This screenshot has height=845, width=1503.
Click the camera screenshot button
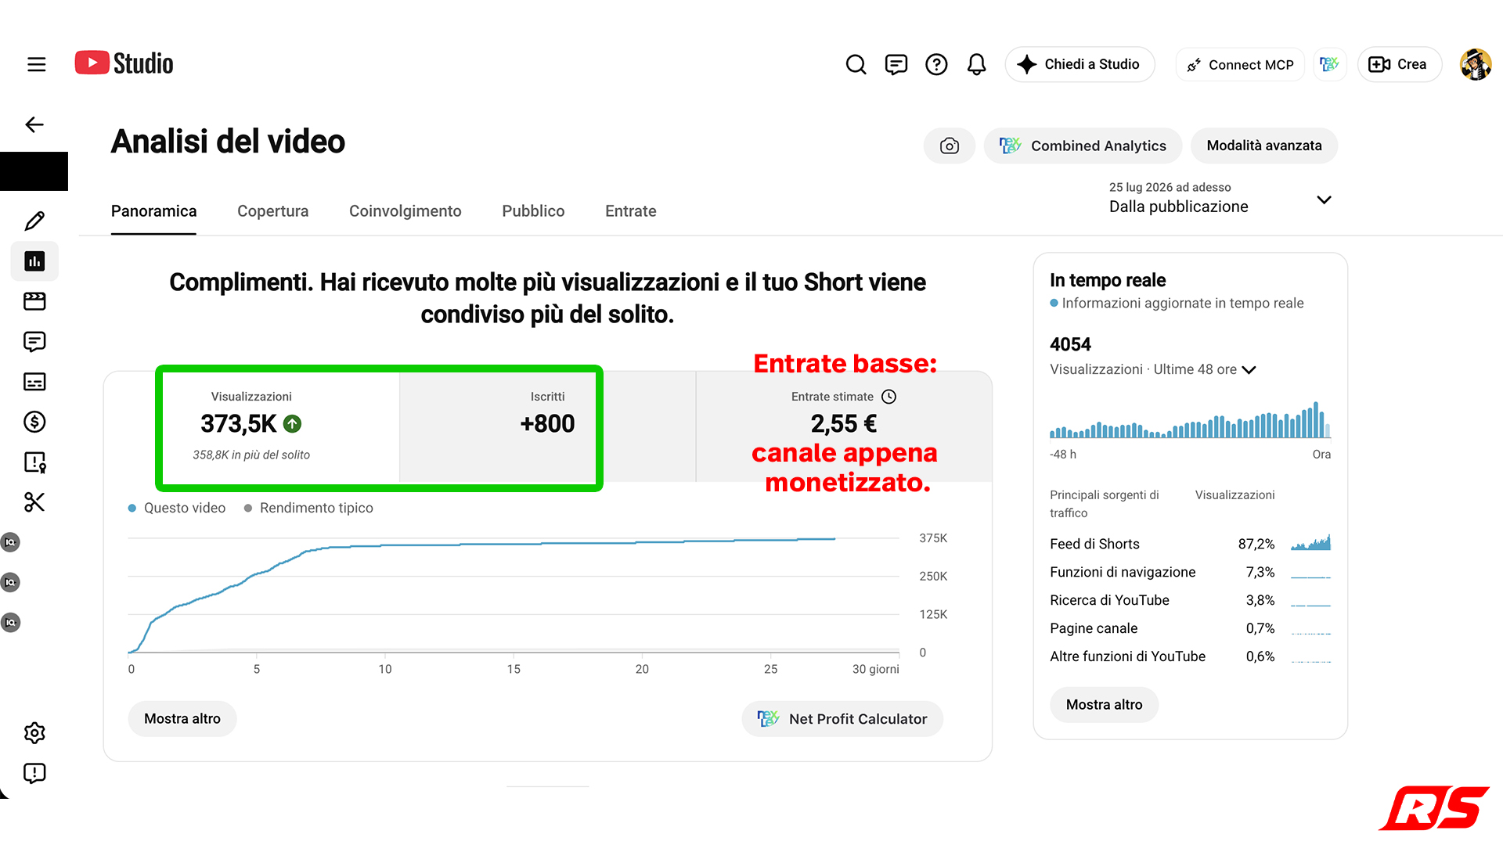coord(949,146)
